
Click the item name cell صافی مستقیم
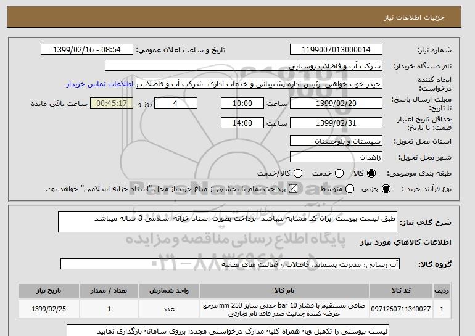tap(284, 309)
